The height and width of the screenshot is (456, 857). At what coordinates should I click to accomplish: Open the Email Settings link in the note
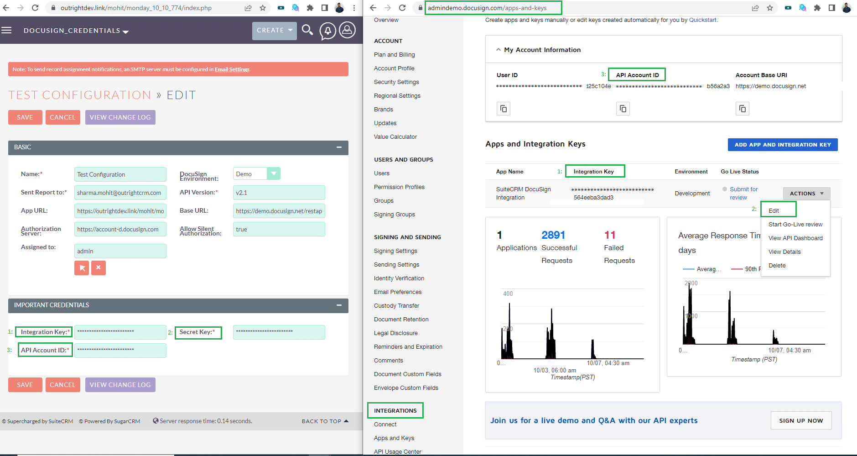coord(232,69)
